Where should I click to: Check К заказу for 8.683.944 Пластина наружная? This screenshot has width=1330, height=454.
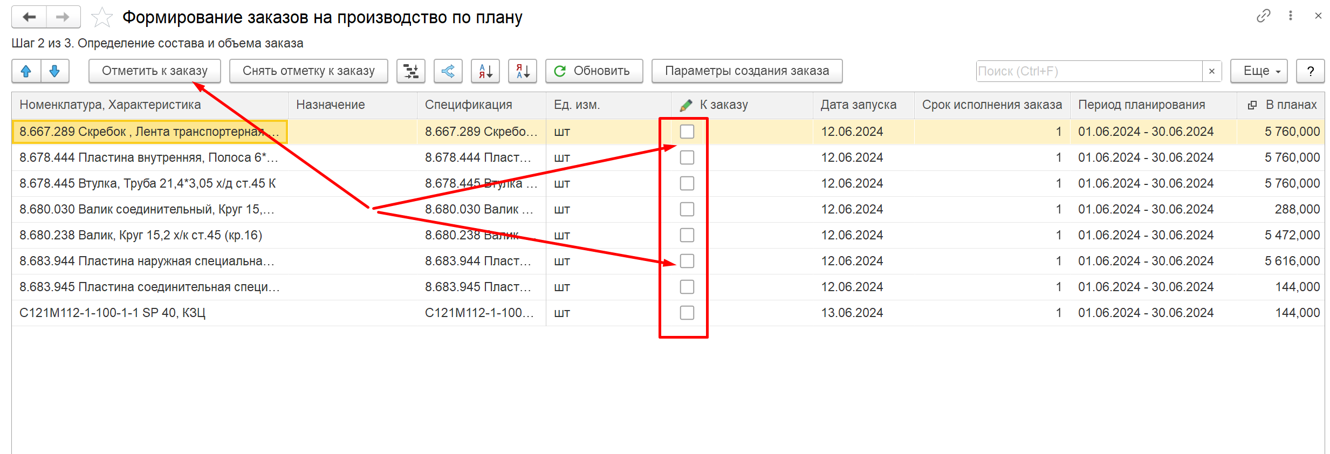click(x=687, y=261)
